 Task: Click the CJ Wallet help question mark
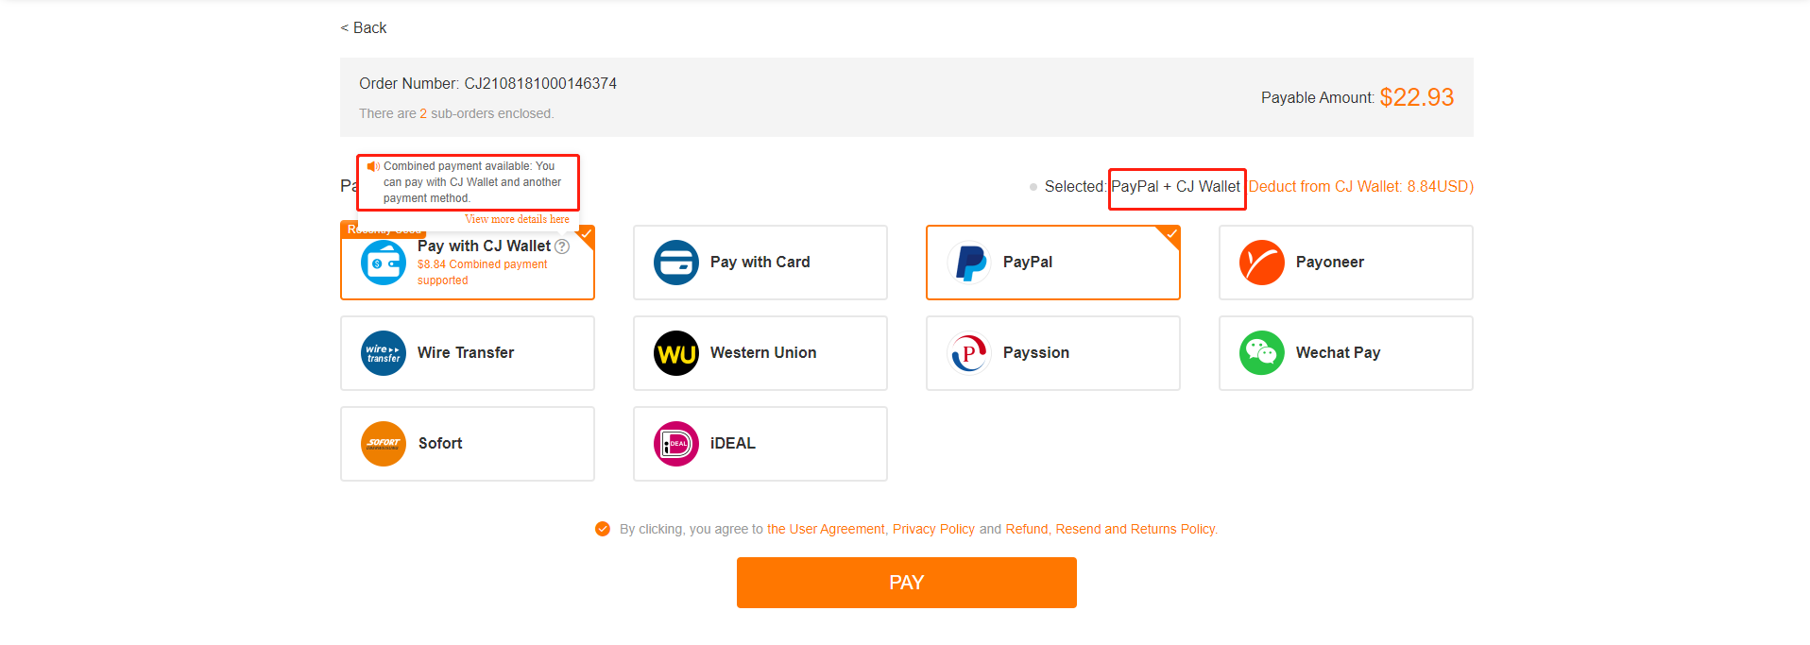coord(562,246)
